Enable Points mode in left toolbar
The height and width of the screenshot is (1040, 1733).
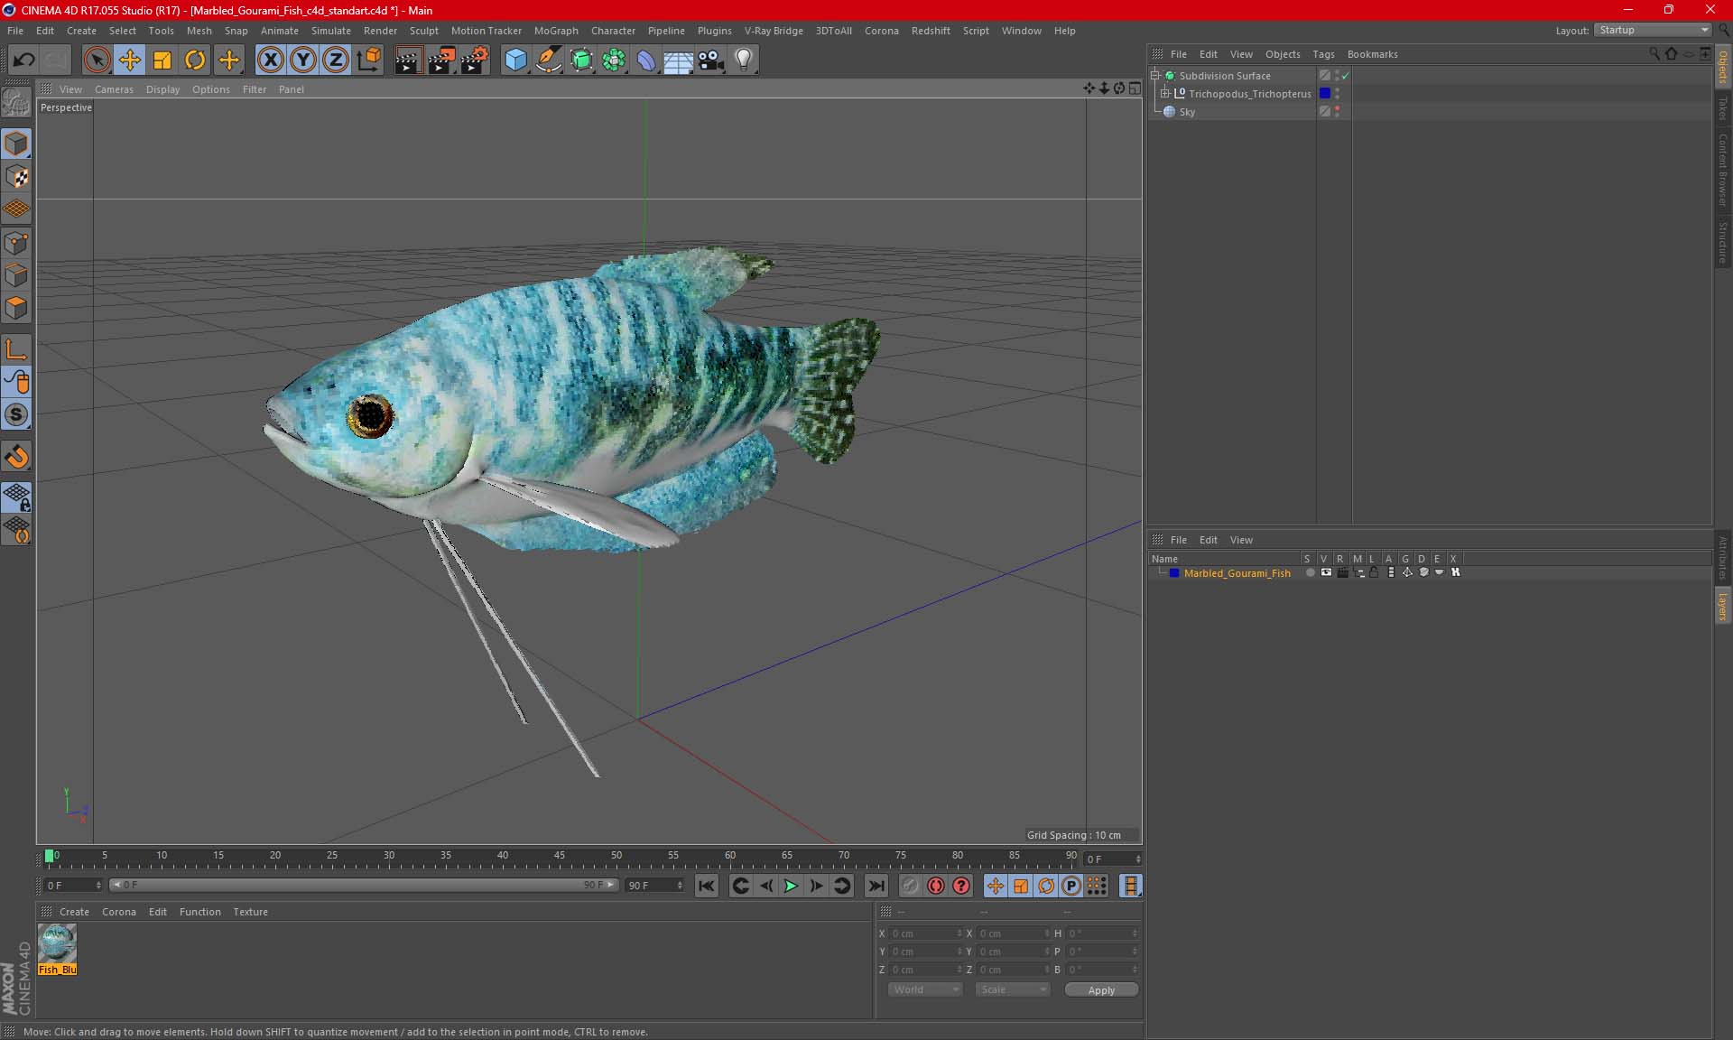pos(17,243)
